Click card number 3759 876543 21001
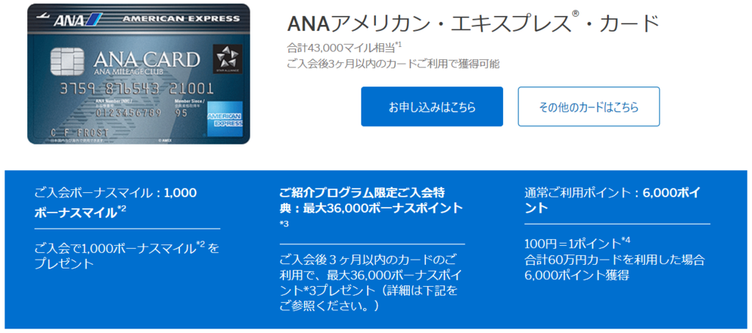The width and height of the screenshot is (752, 333). click(136, 89)
